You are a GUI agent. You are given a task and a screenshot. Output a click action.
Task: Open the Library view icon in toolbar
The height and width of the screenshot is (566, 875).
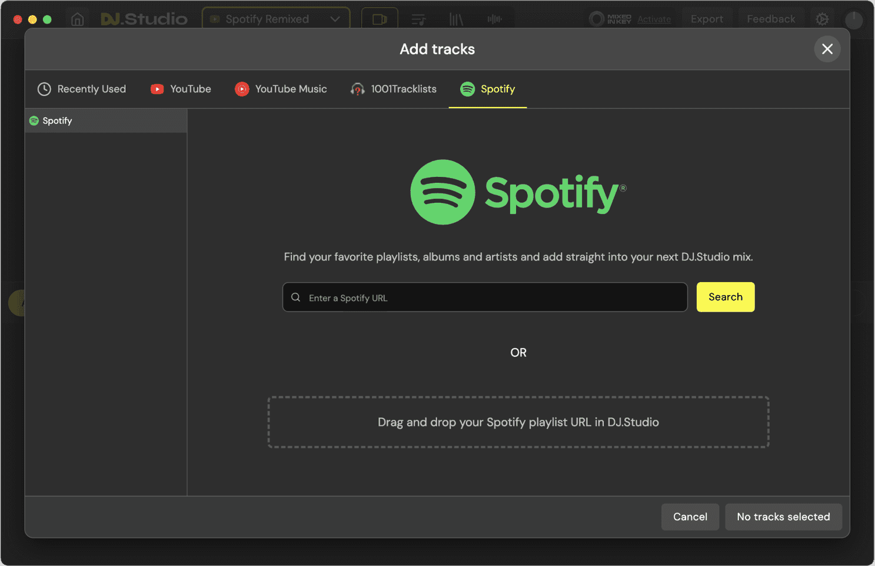coord(456,19)
